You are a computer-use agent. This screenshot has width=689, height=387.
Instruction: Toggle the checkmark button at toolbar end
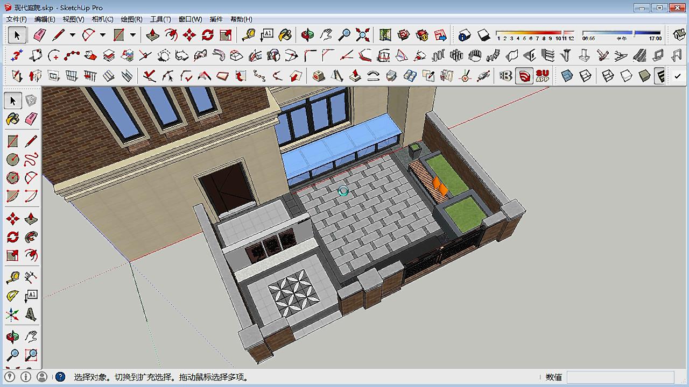pos(677,76)
